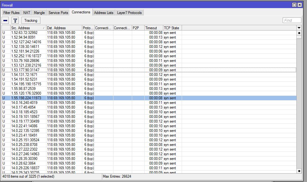Select row with source 1.55.98.87:2539
The image size is (307, 182).
[149, 89]
